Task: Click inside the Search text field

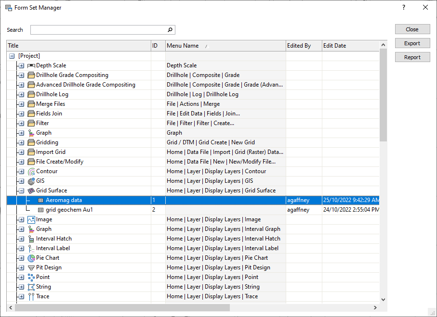Action: point(98,30)
